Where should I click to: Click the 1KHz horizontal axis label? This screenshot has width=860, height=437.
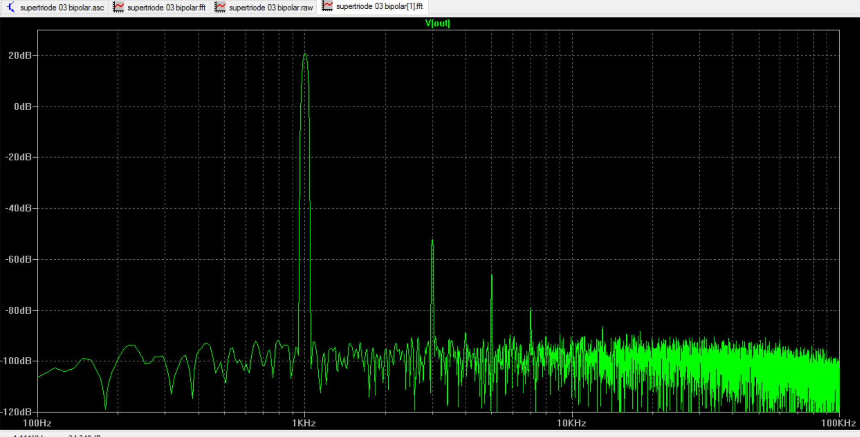304,423
